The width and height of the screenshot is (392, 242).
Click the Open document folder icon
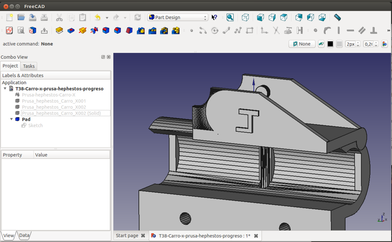(21, 17)
